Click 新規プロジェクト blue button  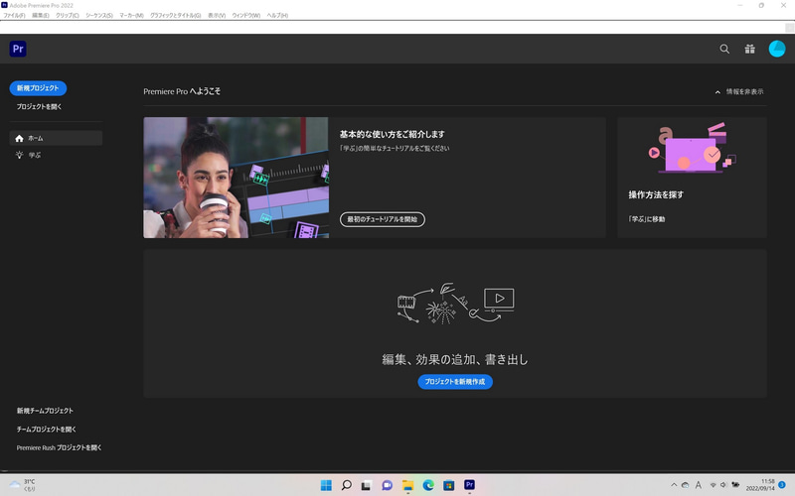pos(38,88)
